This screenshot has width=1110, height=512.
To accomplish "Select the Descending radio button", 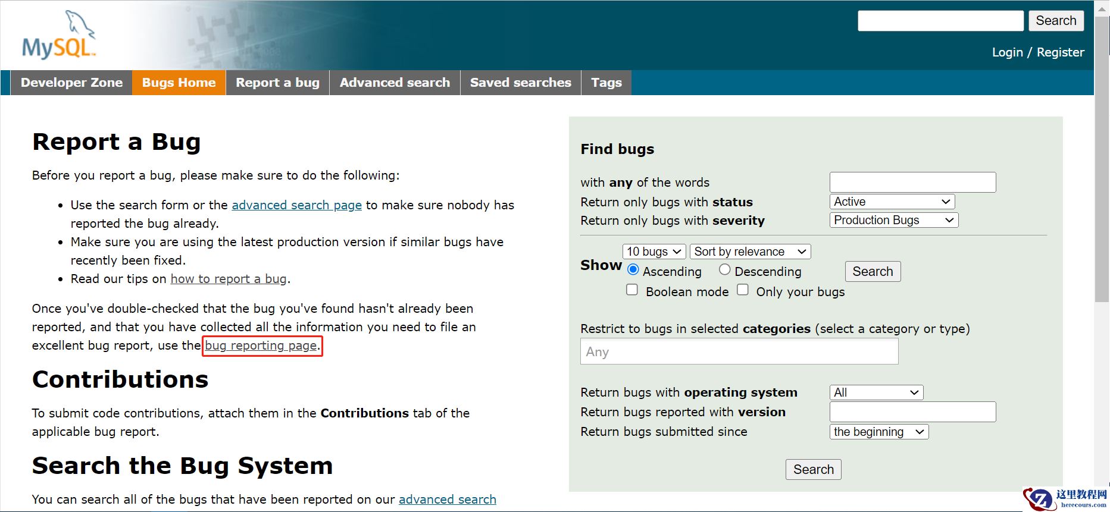I will point(724,269).
